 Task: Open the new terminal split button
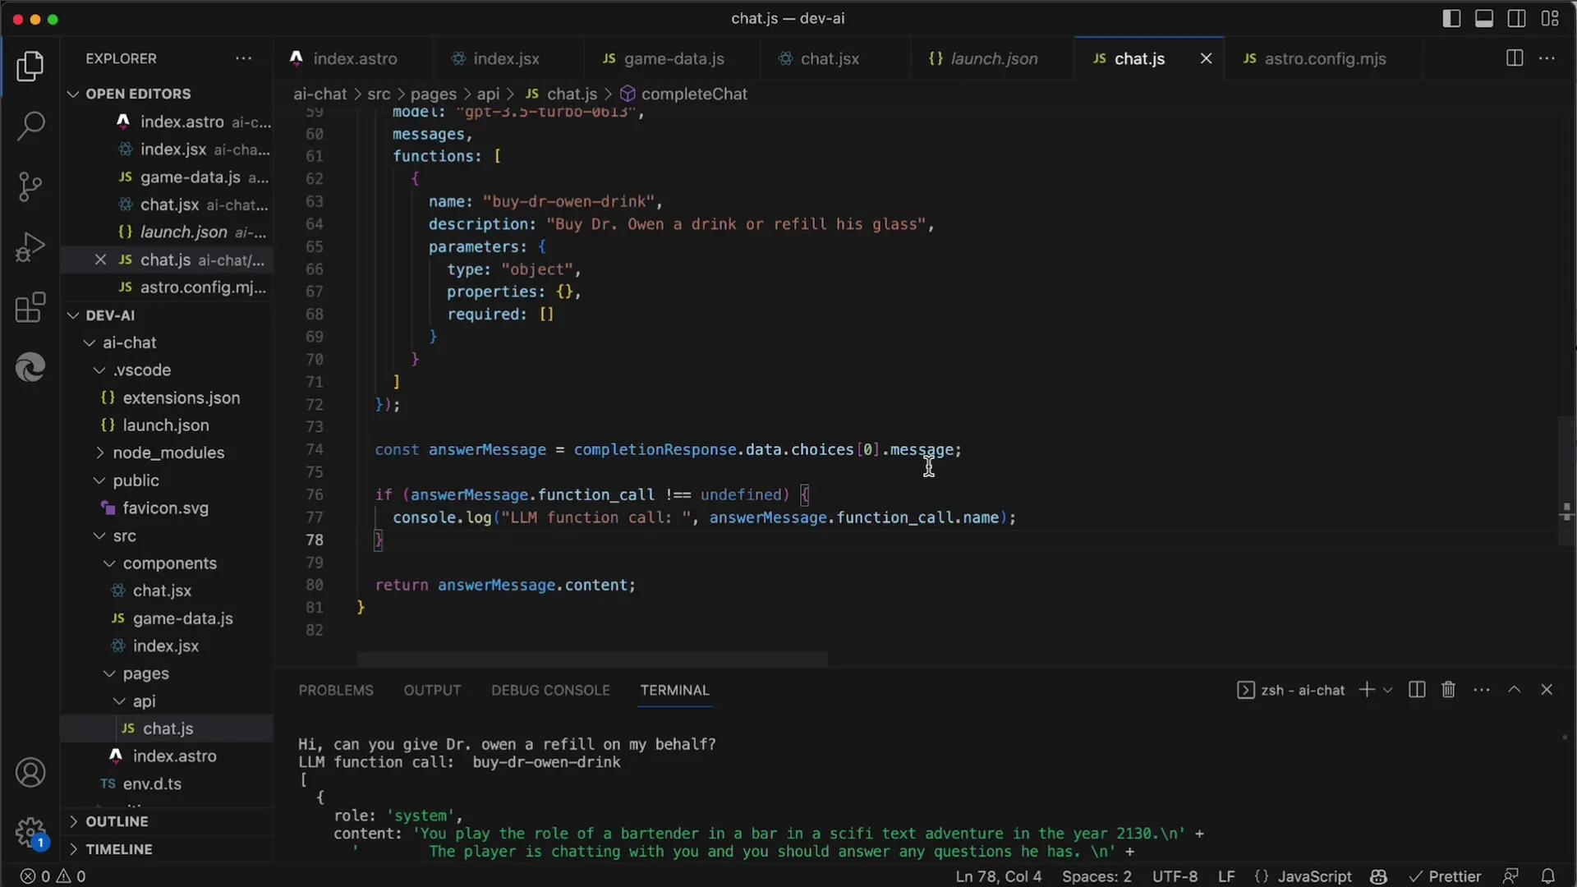click(x=1417, y=690)
